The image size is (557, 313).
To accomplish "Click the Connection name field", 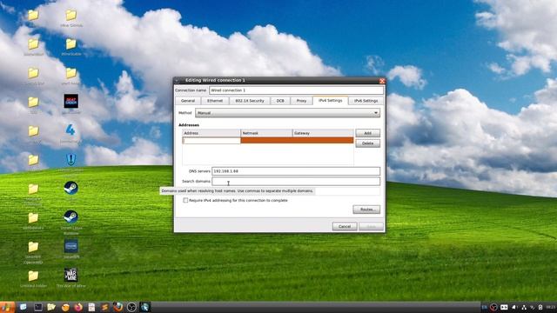I will (x=296, y=90).
